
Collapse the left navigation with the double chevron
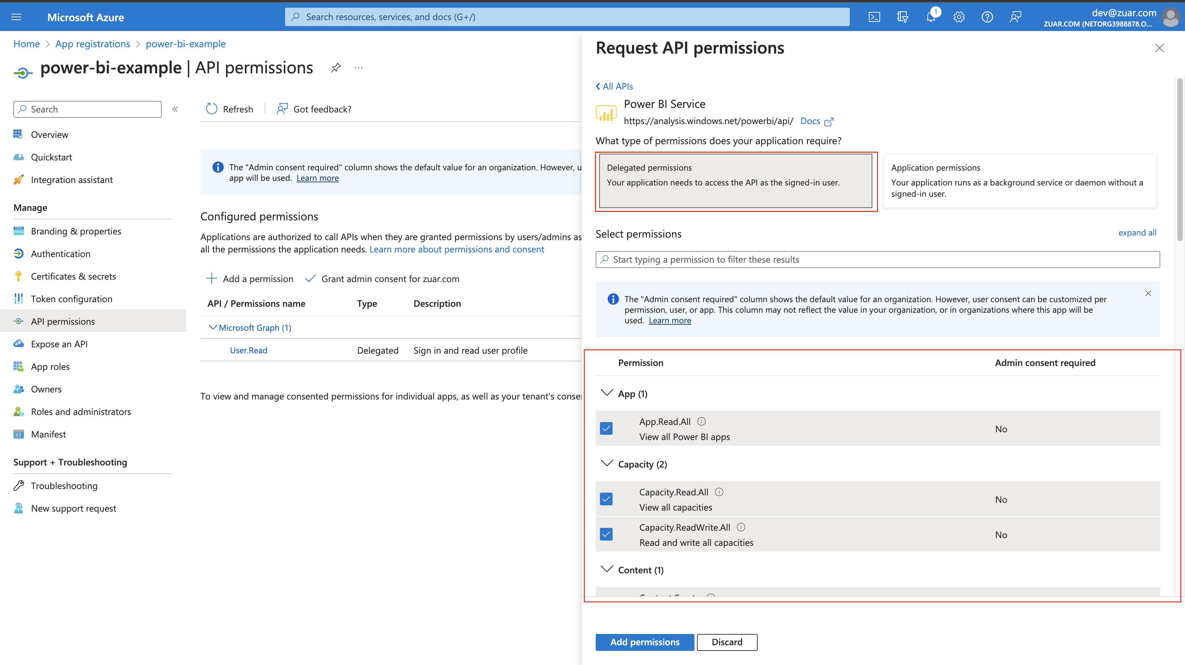[175, 109]
